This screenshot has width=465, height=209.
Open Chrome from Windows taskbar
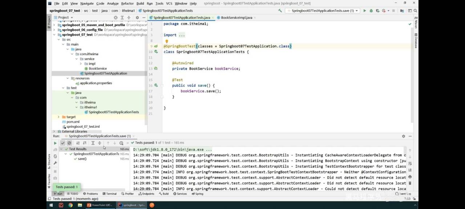click(x=70, y=205)
